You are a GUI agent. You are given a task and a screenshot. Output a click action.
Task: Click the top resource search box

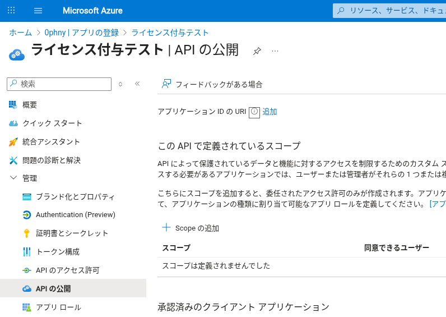coord(389,11)
